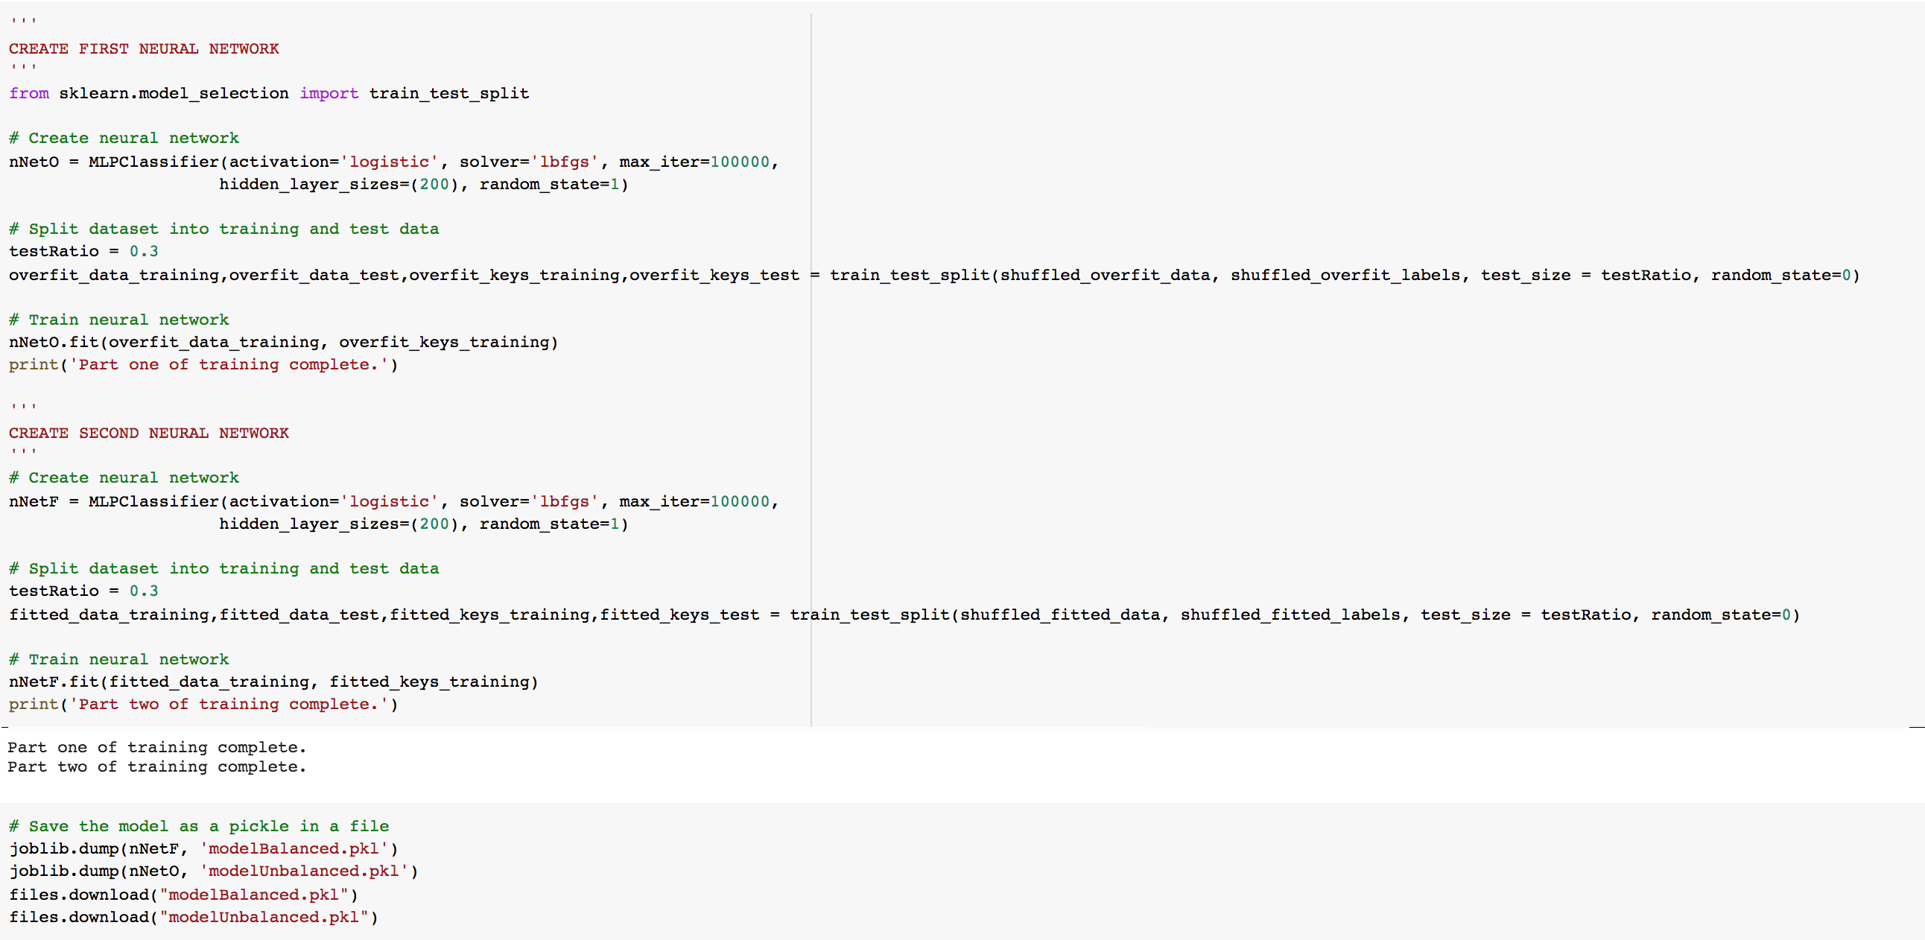Click the output line 'Part one of training complete.'

(x=156, y=747)
